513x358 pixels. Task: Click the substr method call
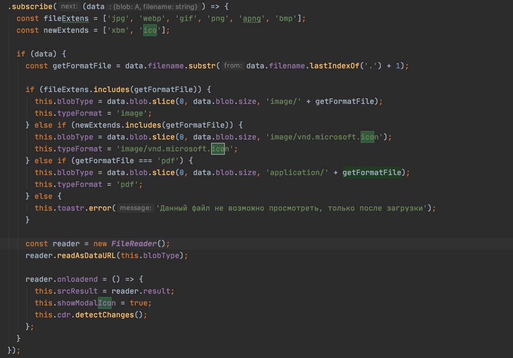point(202,66)
